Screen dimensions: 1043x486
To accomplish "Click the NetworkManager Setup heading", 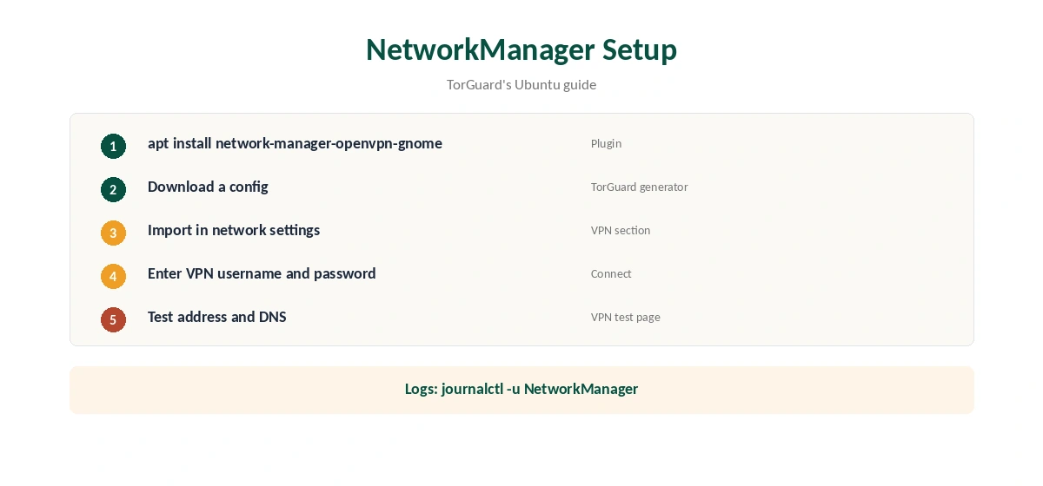I will point(521,49).
